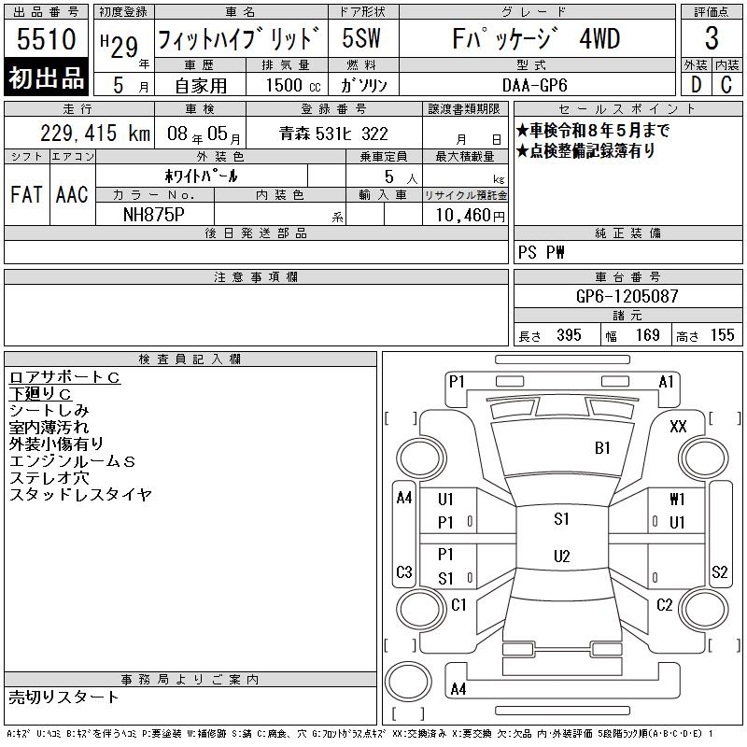
Task: Click vehicle history value "自家用"
Action: pyautogui.click(x=201, y=86)
